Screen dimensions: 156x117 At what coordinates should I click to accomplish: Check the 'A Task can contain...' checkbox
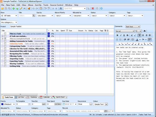[5, 36]
